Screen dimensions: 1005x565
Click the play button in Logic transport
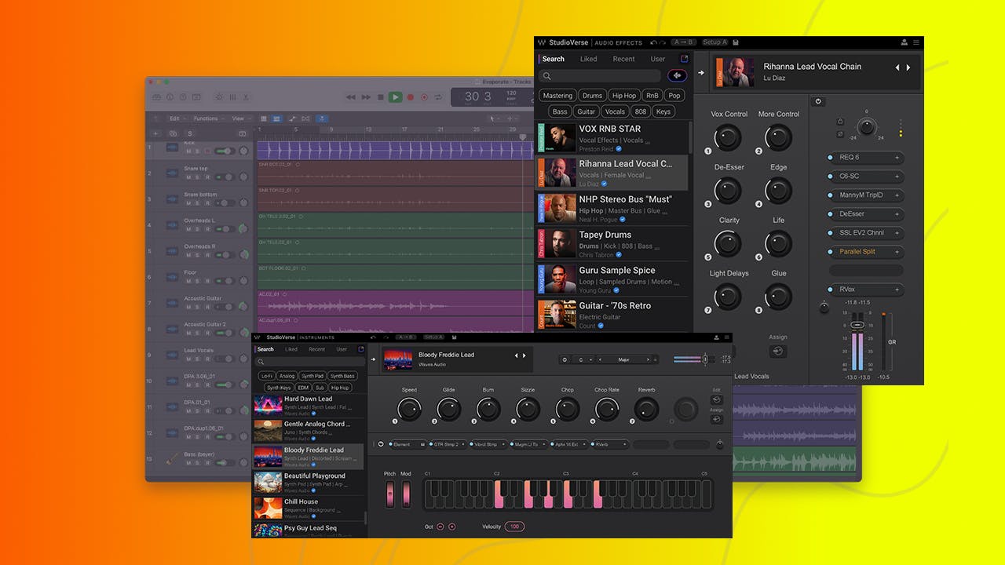[395, 97]
